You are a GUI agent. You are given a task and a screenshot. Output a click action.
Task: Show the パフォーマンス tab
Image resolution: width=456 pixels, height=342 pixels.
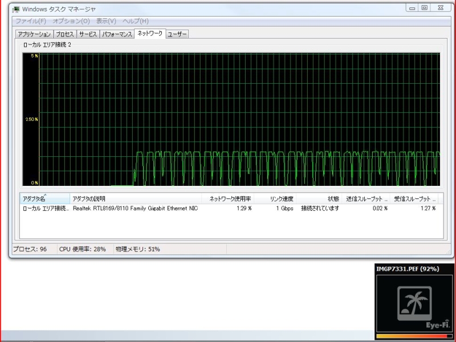click(117, 34)
